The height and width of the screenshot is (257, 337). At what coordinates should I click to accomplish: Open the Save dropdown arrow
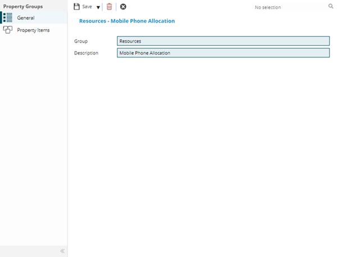pos(98,7)
